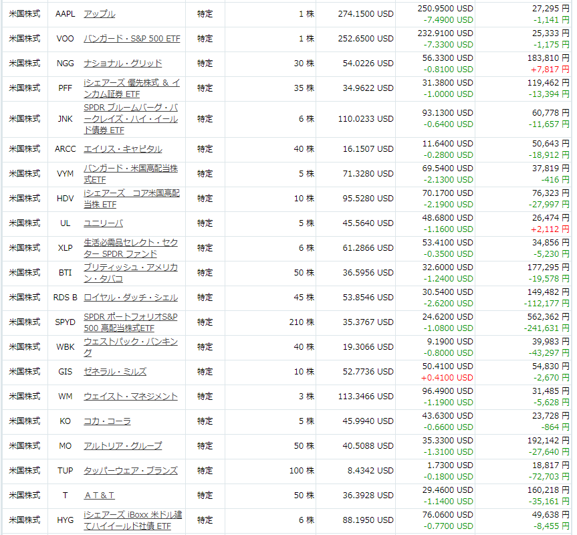Click the 210 株 quantity for SPYD
The height and width of the screenshot is (535, 577).
pos(302,322)
